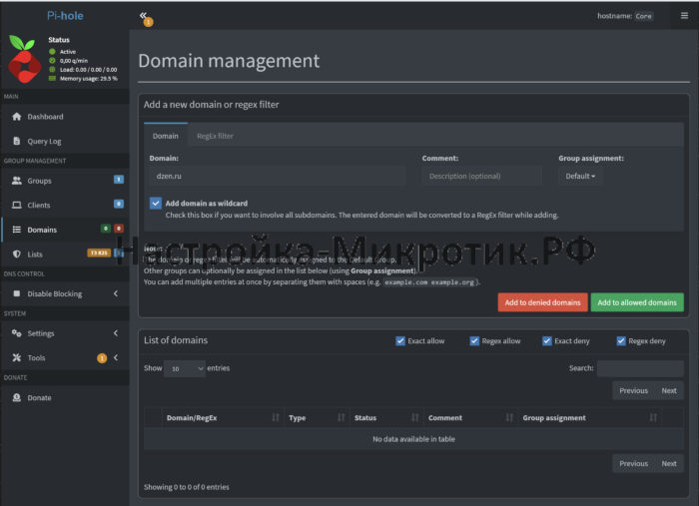This screenshot has height=506, width=699.
Task: Click the Domain input containing dzen.ru
Action: (x=278, y=176)
